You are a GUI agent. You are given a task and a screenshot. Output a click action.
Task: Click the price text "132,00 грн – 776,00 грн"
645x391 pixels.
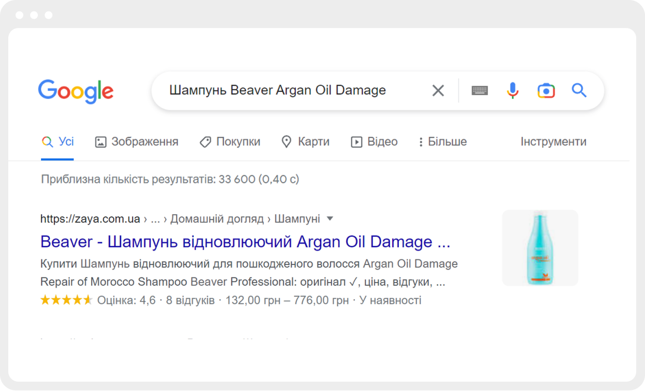pos(288,300)
